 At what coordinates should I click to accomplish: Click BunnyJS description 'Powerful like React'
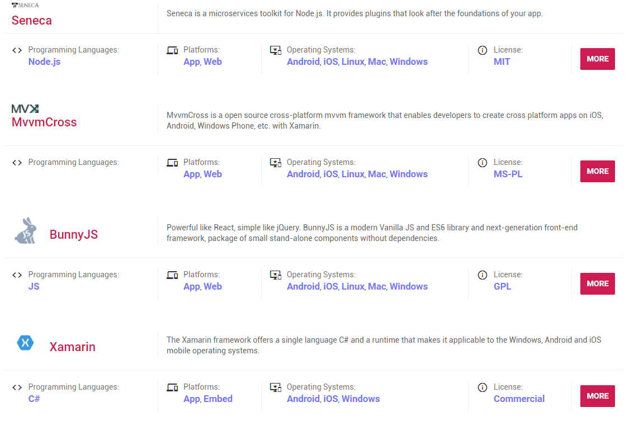tap(372, 233)
